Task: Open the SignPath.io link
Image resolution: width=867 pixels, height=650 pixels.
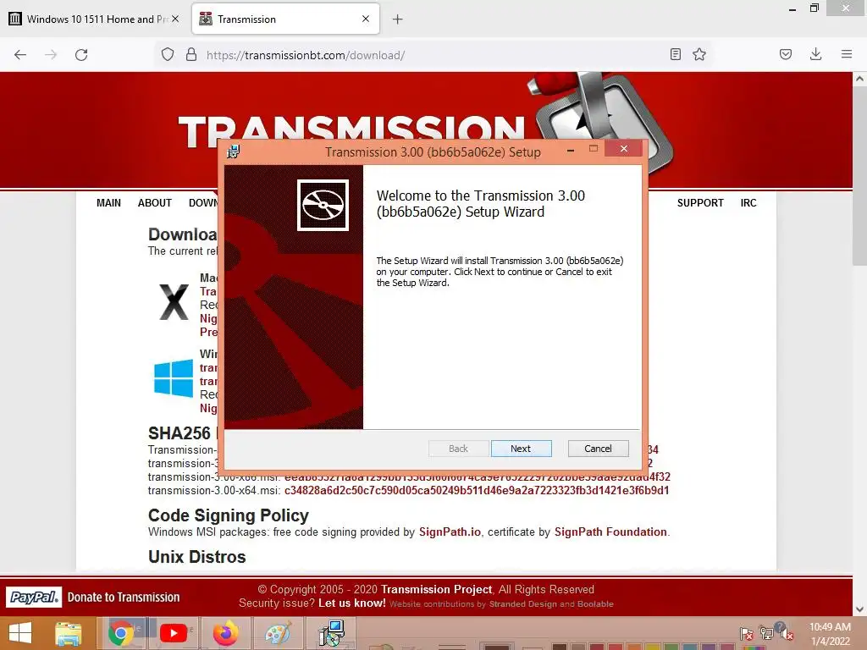Action: (x=450, y=532)
